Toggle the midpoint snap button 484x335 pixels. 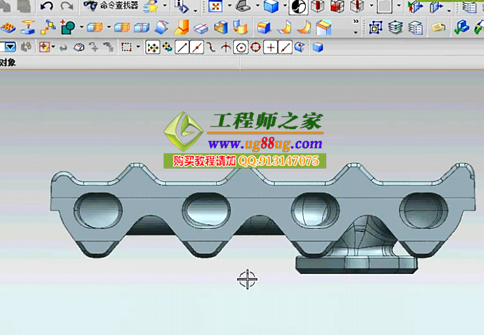click(196, 47)
